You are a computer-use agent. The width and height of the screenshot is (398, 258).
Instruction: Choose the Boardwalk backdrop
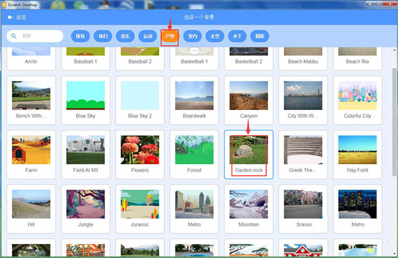coord(194,100)
